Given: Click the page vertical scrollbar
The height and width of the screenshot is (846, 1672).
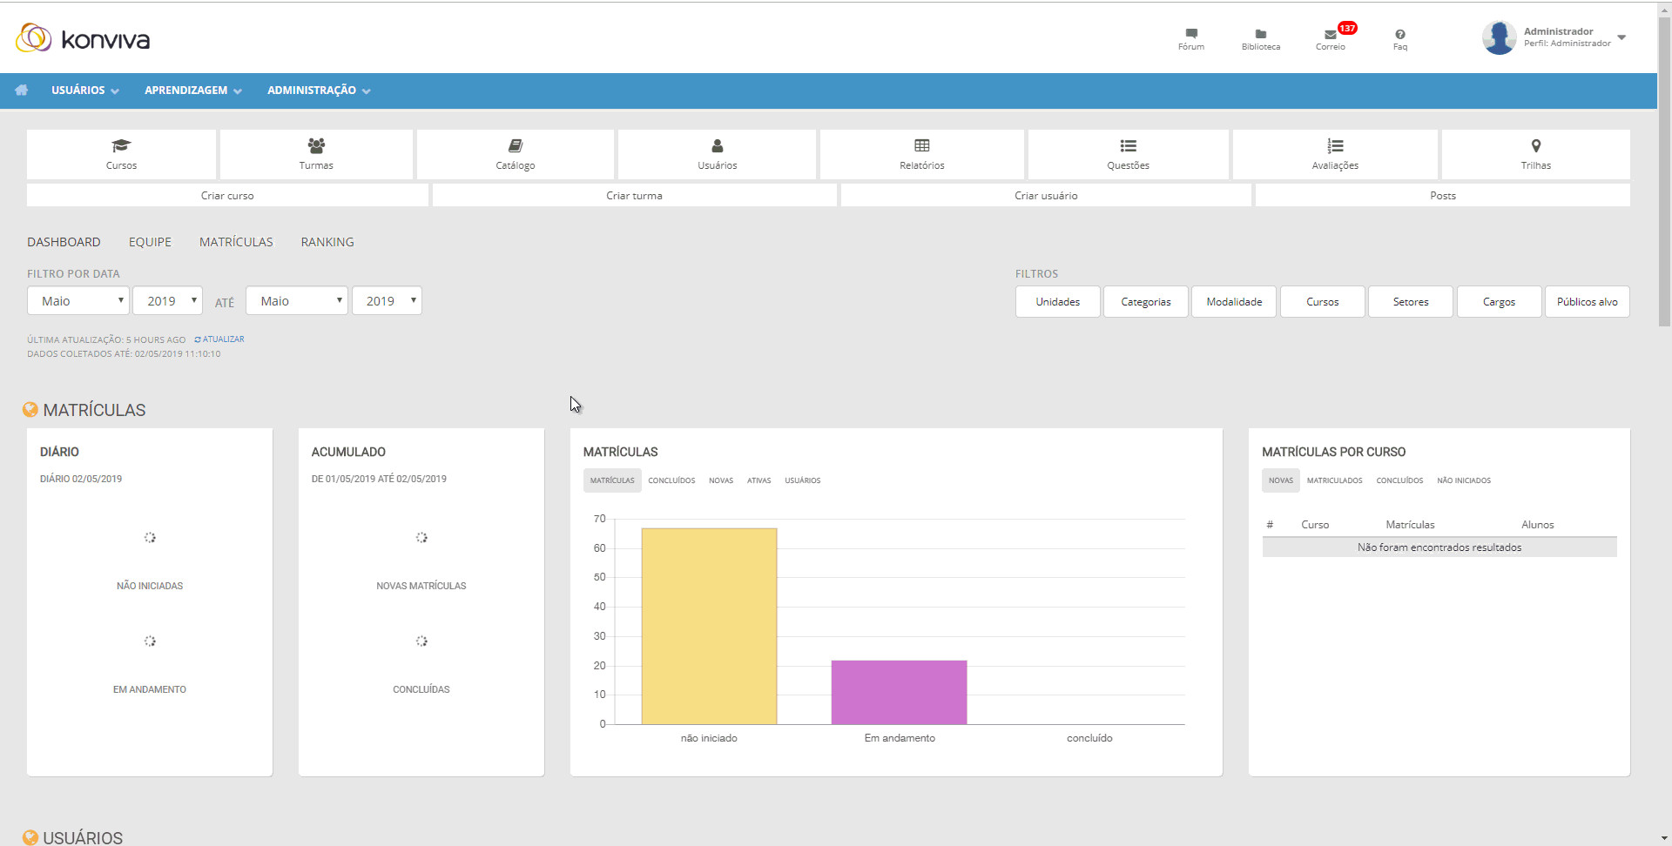Looking at the screenshot, I should pyautogui.click(x=1664, y=174).
